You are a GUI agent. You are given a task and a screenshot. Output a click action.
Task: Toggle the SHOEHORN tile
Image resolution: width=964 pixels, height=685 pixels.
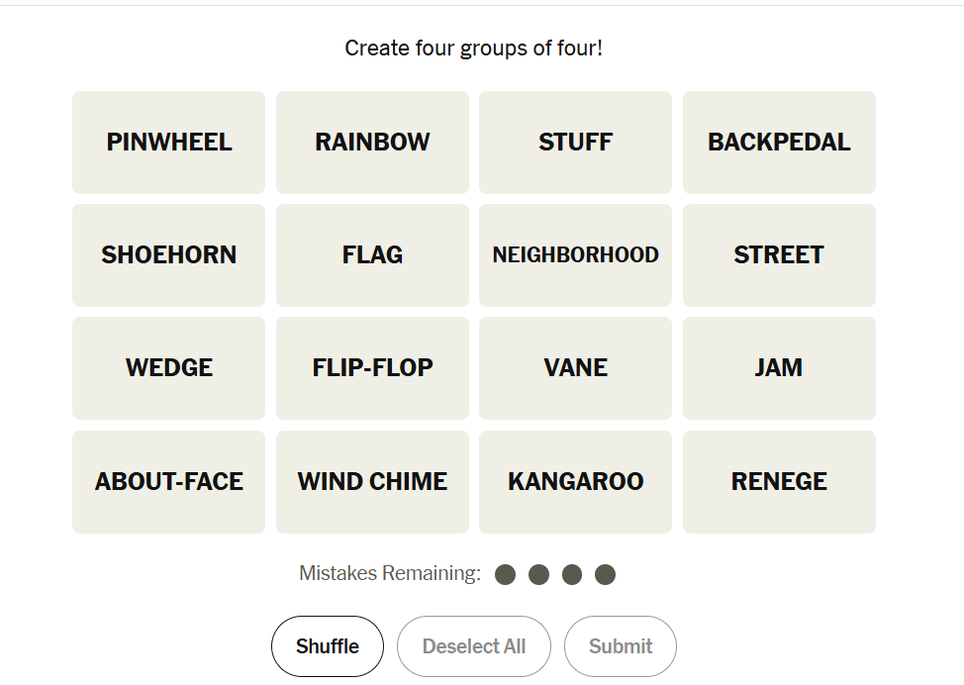168,255
